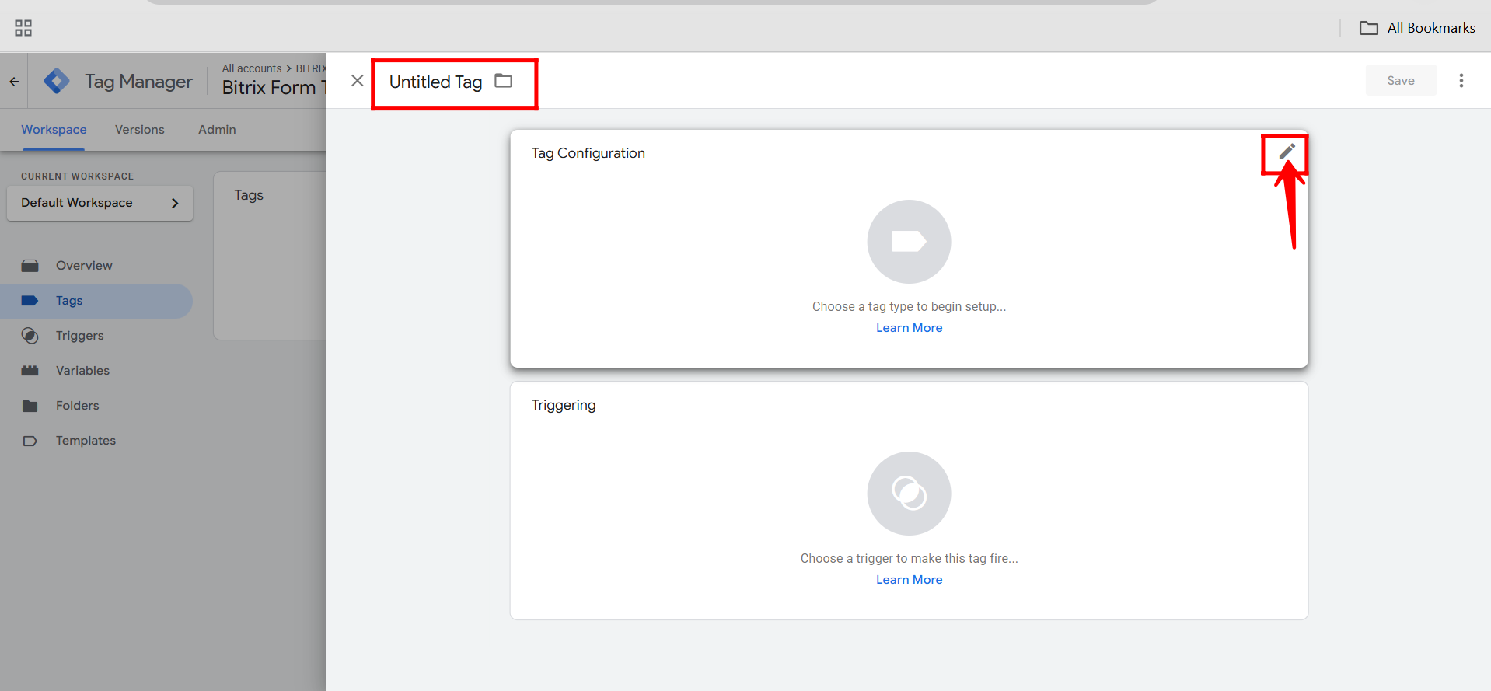The width and height of the screenshot is (1491, 691).
Task: Click the Triggers sidebar icon
Action: point(30,336)
